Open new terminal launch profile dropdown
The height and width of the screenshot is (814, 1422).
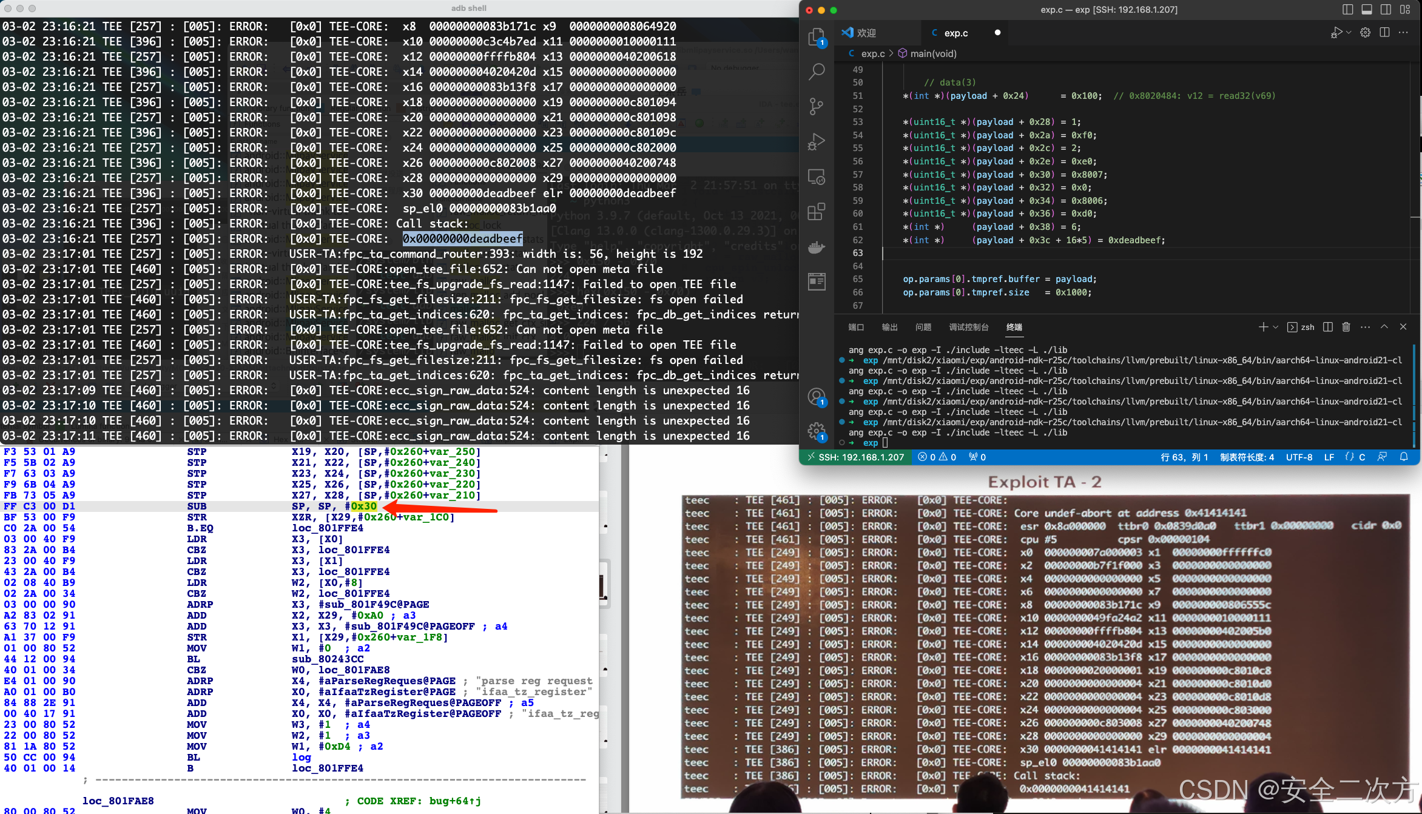click(1276, 327)
